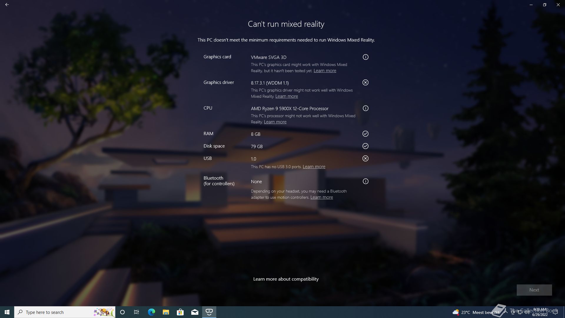Image resolution: width=565 pixels, height=318 pixels.
Task: Open Task View on the taskbar
Action: 137,312
